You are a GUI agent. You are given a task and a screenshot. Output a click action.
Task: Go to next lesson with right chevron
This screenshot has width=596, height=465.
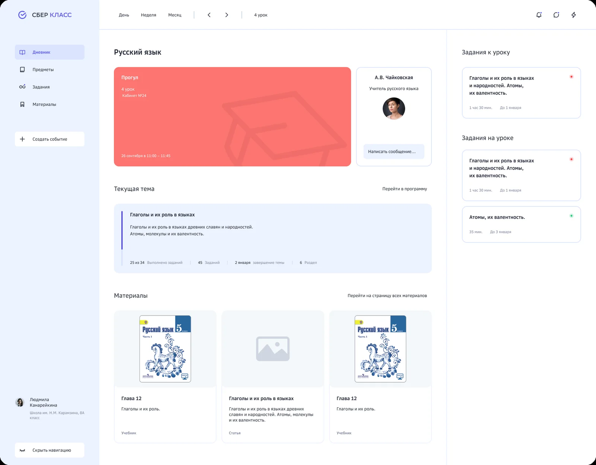point(226,15)
